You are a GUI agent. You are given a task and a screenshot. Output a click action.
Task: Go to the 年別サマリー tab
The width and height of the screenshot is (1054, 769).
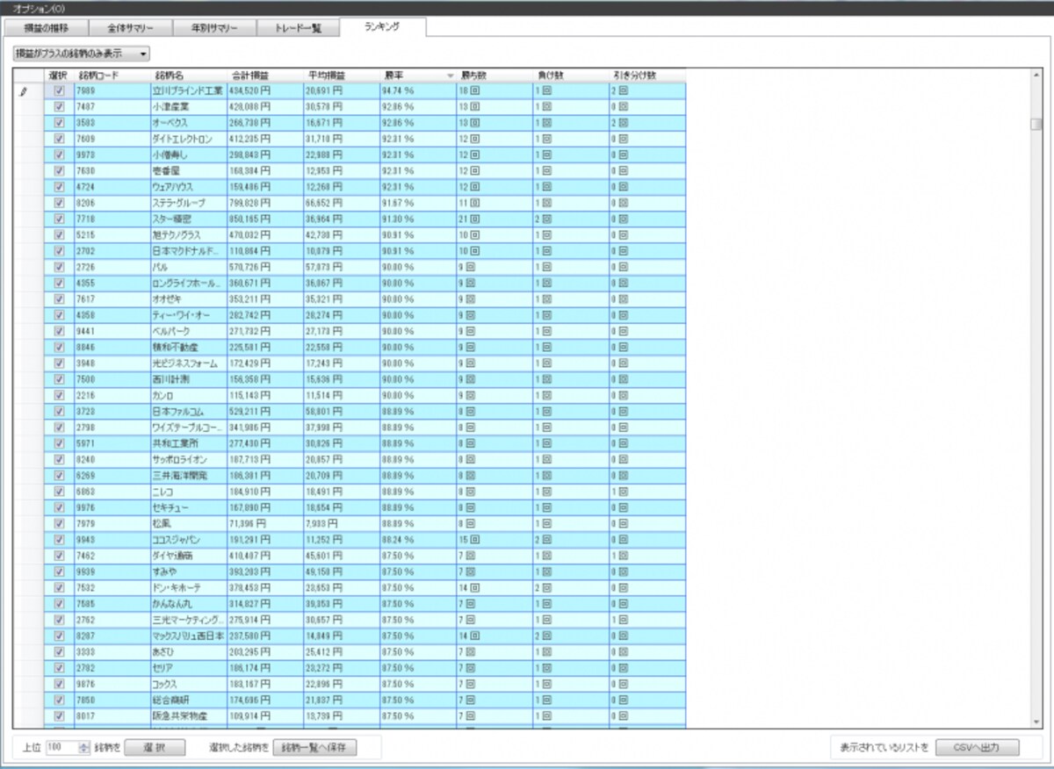click(x=213, y=28)
